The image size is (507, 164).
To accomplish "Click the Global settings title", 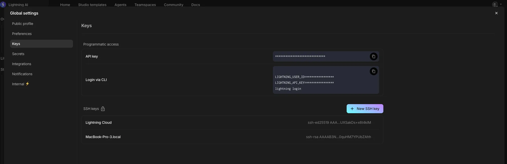I will pyautogui.click(x=24, y=13).
